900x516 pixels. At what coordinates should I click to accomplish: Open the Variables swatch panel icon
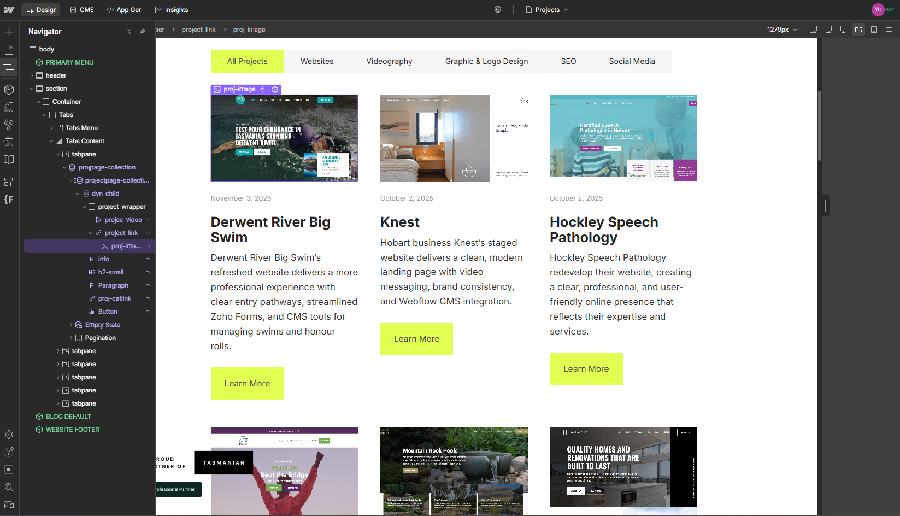tap(9, 107)
